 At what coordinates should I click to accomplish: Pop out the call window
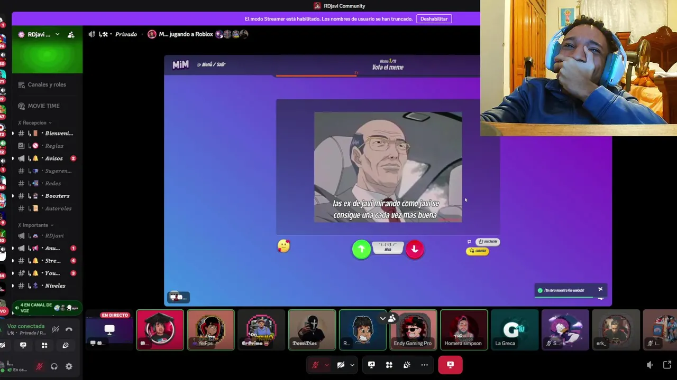click(667, 365)
